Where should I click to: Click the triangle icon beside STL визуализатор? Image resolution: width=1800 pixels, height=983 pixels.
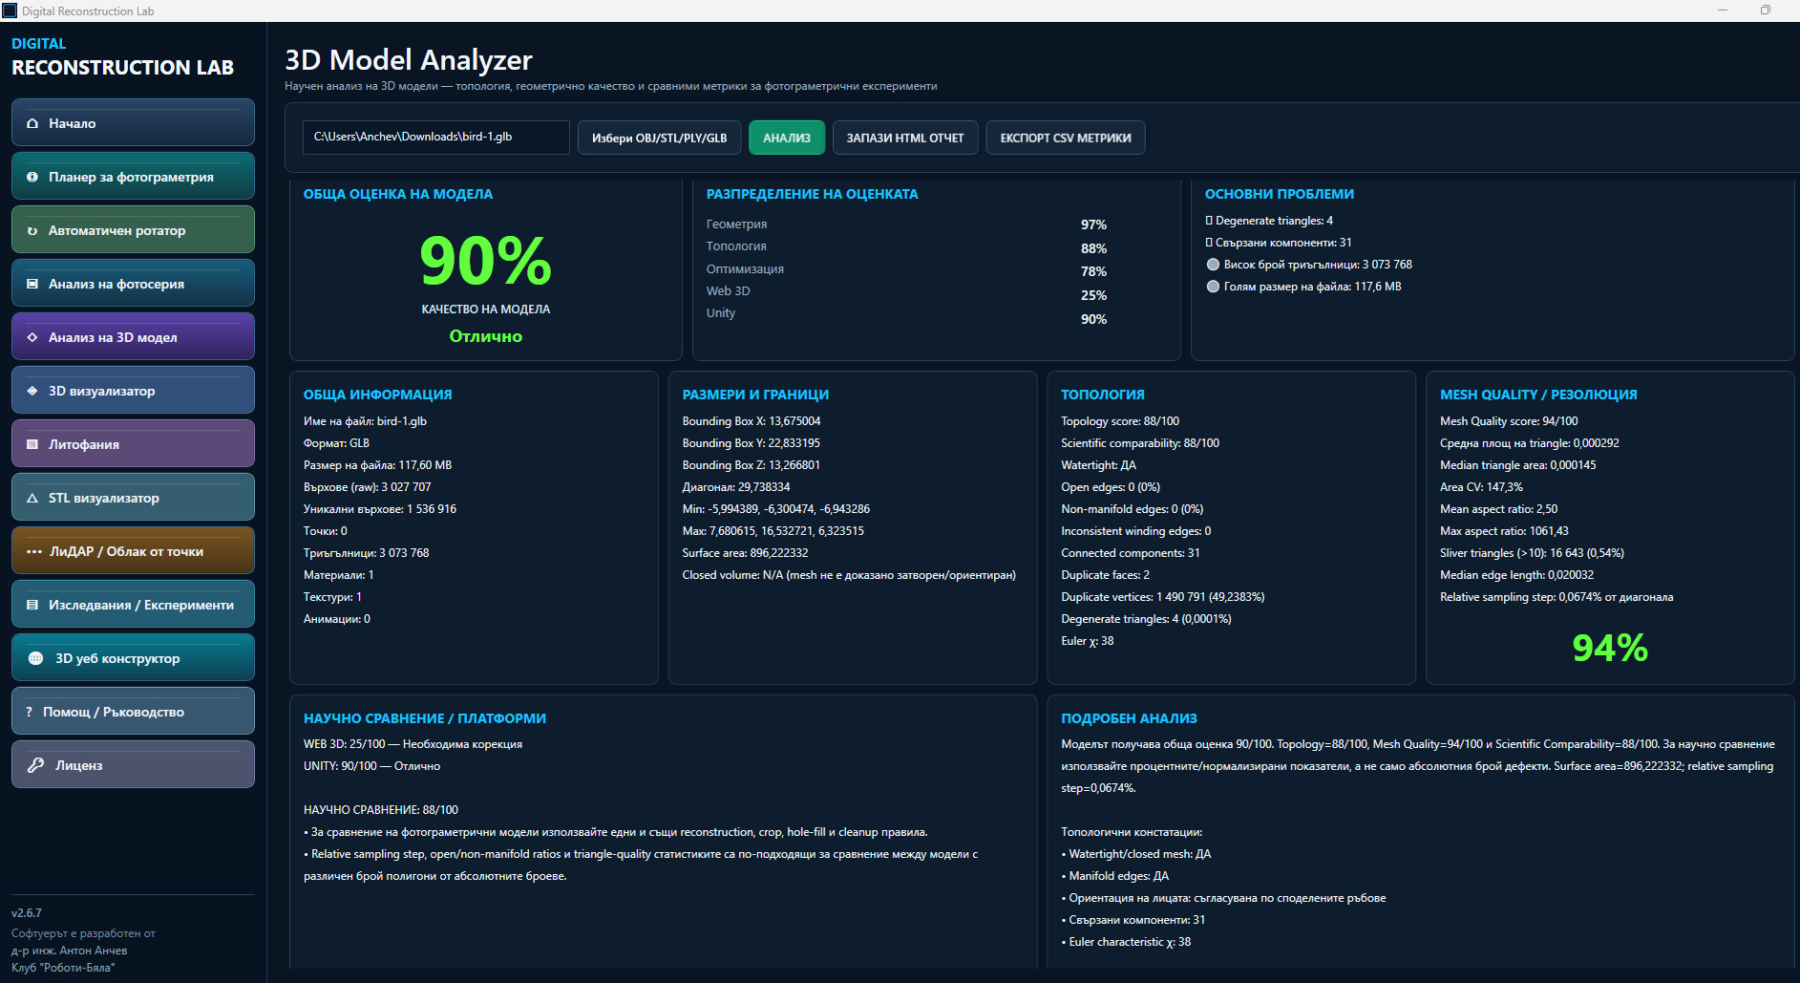32,498
